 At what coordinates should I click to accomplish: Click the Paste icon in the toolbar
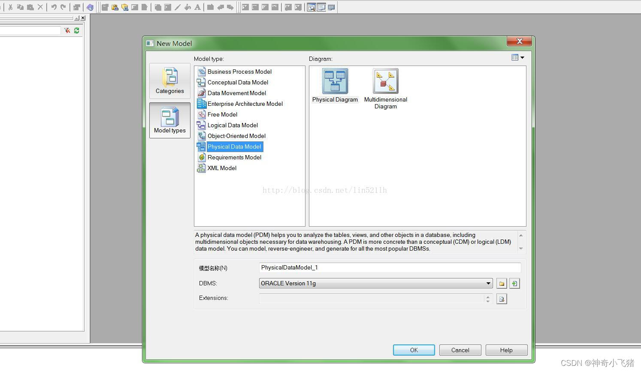click(30, 7)
